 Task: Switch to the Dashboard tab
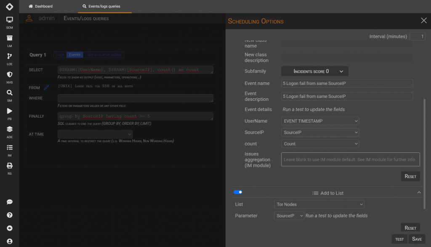(41, 6)
